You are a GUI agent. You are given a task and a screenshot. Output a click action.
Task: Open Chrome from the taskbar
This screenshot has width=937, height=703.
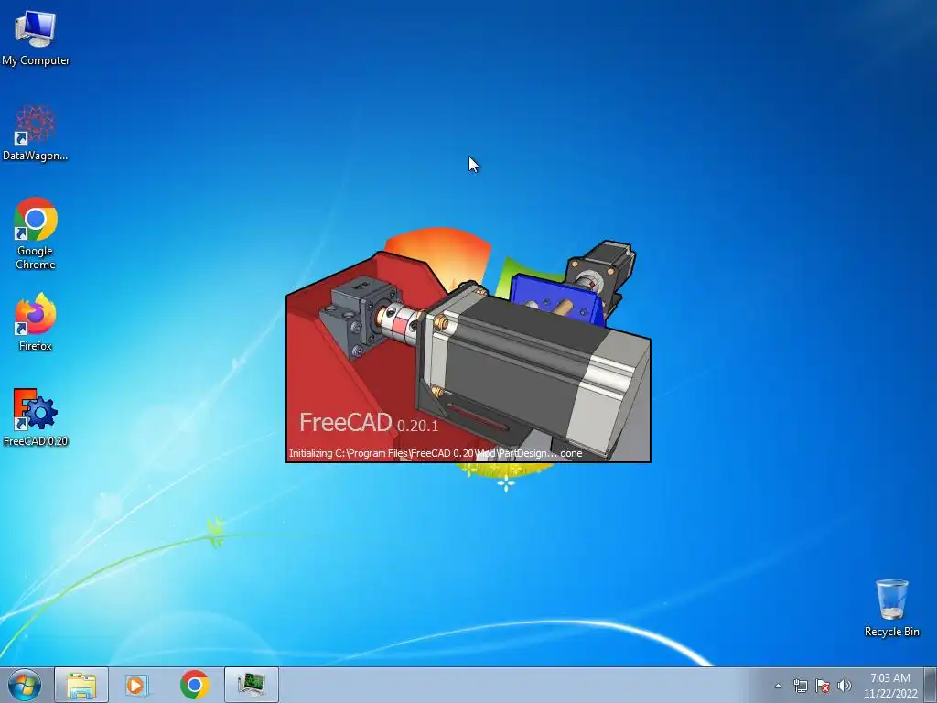click(x=194, y=685)
